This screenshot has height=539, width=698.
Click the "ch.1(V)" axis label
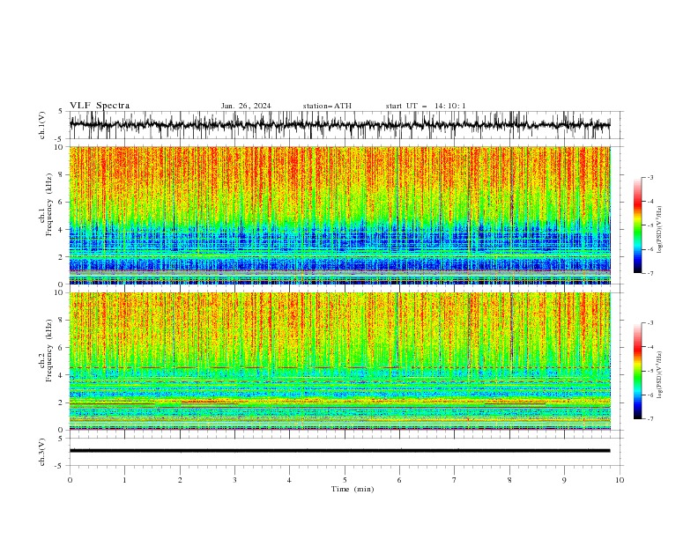point(42,125)
